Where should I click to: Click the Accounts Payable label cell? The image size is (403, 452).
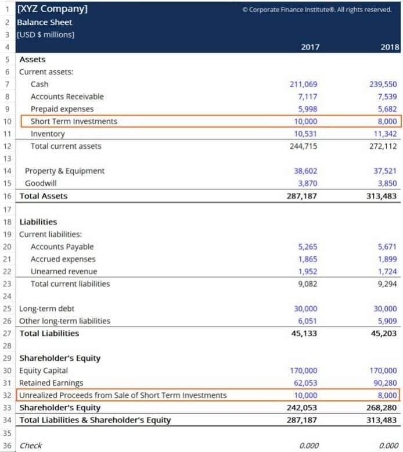62,247
